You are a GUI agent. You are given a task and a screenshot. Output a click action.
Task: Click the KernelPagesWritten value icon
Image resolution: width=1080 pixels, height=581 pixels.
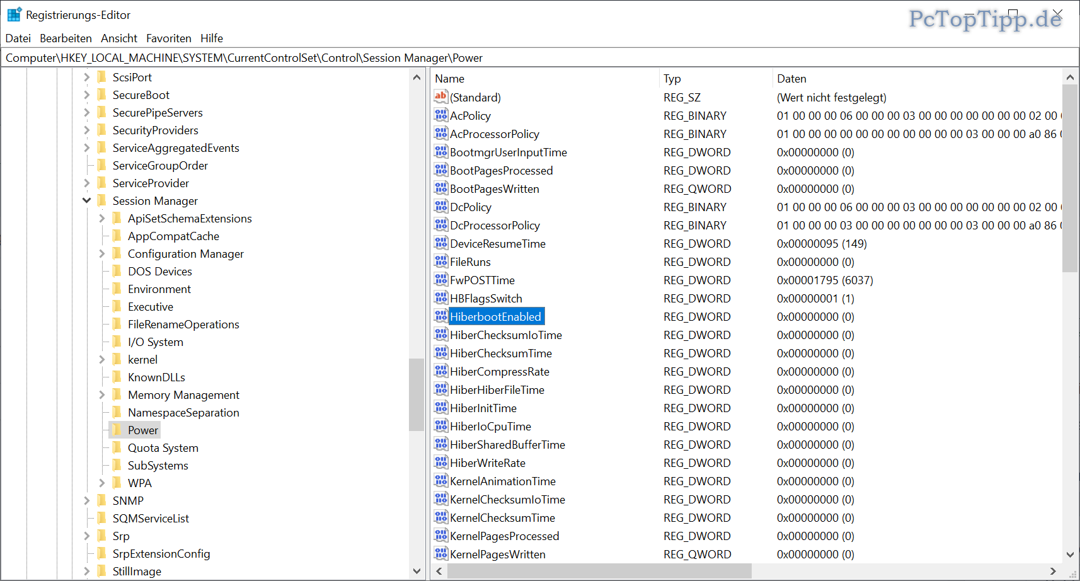(441, 554)
